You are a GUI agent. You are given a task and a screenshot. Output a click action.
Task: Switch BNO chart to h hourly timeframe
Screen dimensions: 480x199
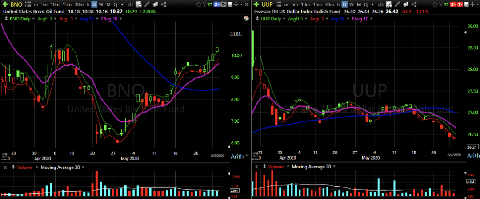click(88, 4)
